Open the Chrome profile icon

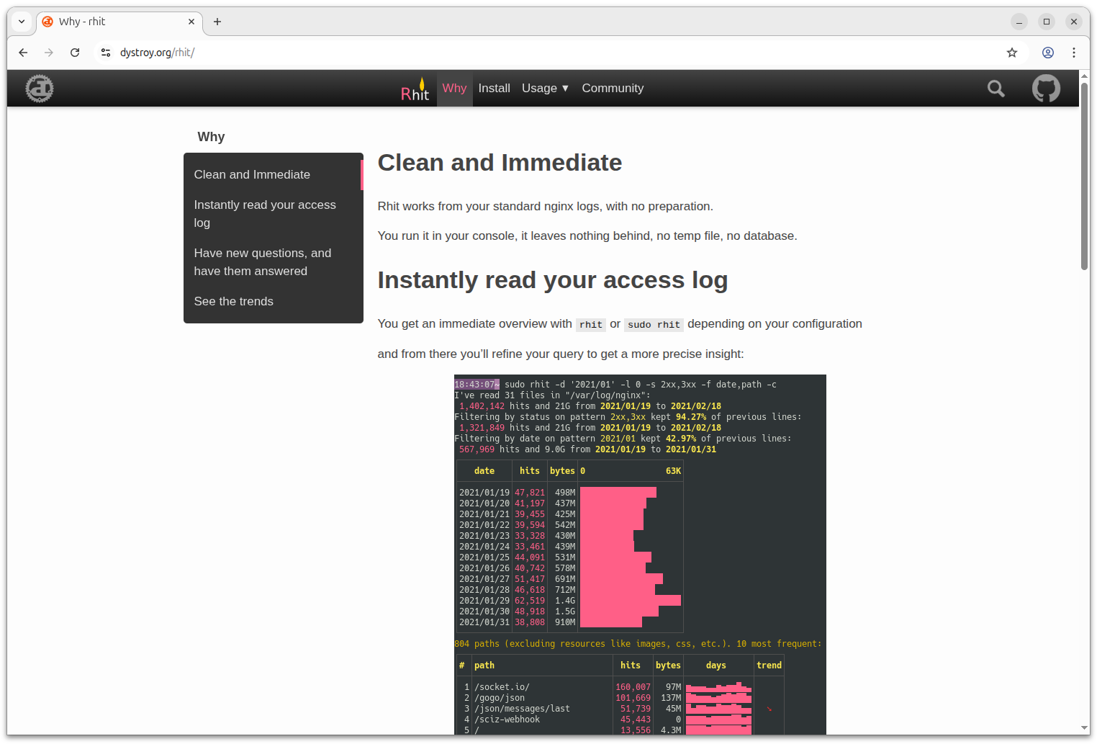click(1047, 53)
